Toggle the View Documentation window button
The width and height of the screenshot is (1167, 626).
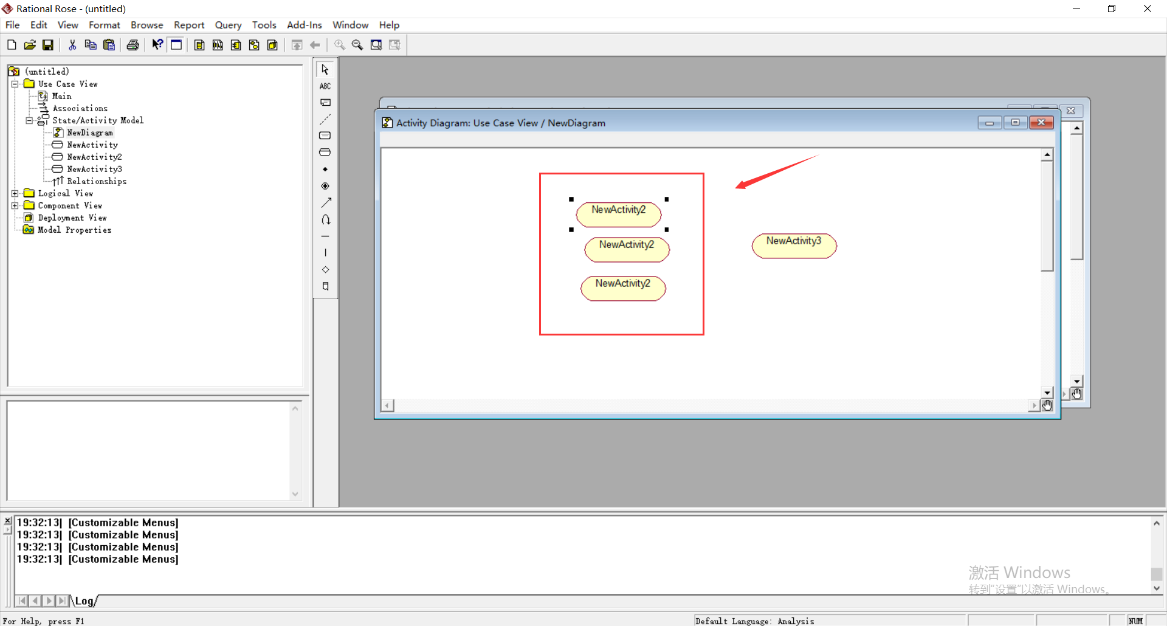point(176,45)
